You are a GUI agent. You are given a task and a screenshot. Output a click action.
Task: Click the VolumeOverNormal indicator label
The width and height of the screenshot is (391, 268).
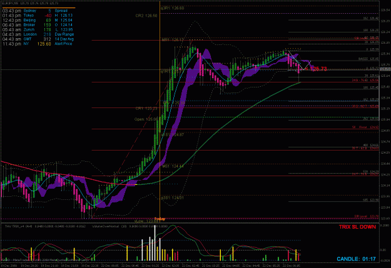click(x=106, y=226)
